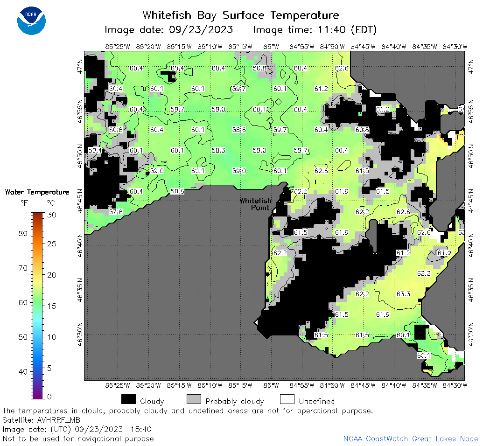
Task: Click the 5 mark on the Celsius scale
Action: coord(49,368)
